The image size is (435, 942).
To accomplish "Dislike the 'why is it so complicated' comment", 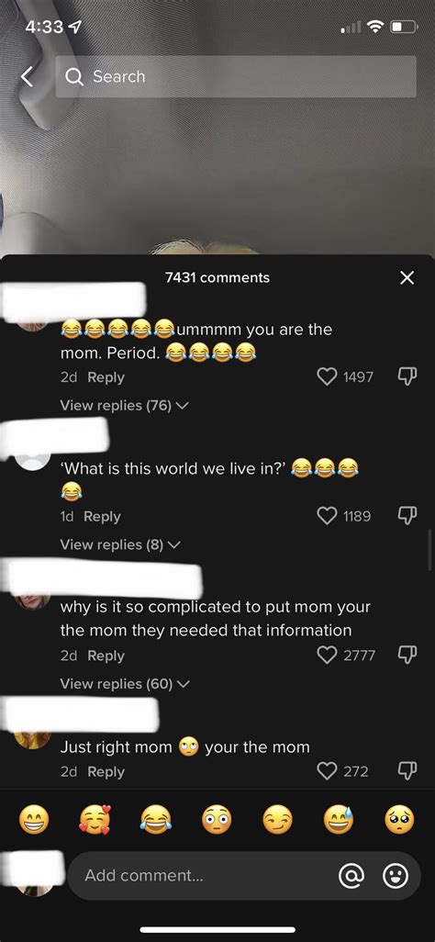I will click(407, 656).
